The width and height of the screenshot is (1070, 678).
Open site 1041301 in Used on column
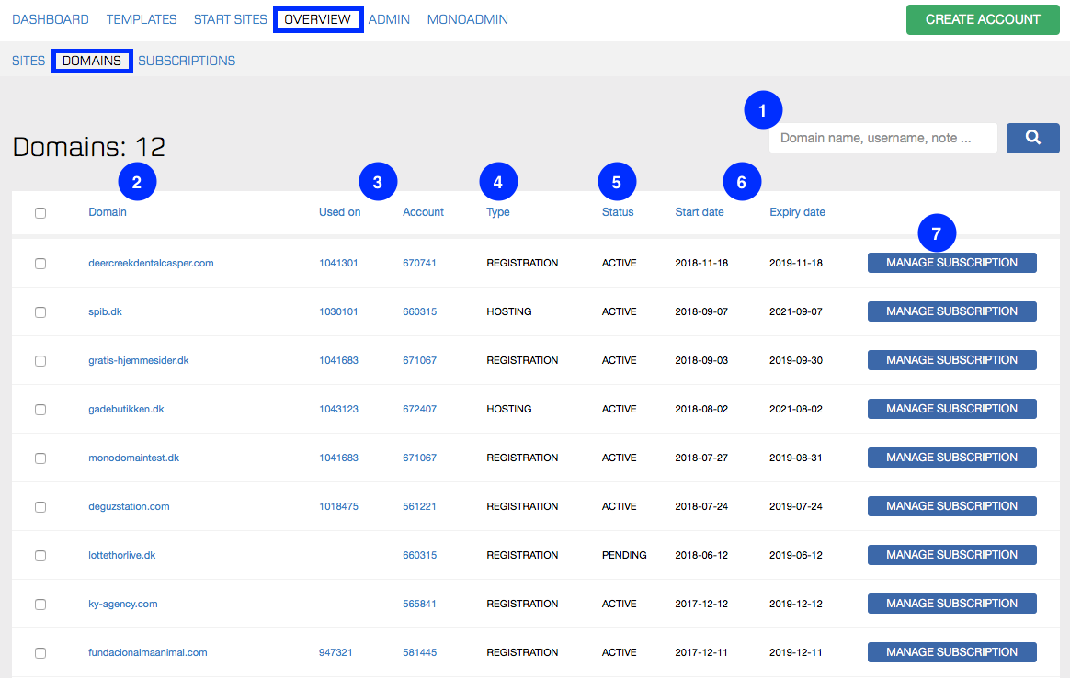click(x=338, y=263)
